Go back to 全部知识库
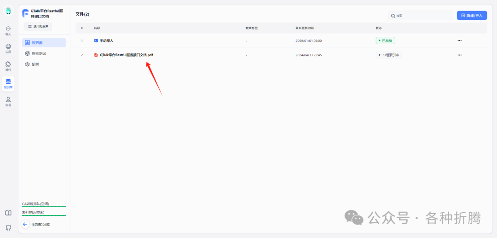 40,224
